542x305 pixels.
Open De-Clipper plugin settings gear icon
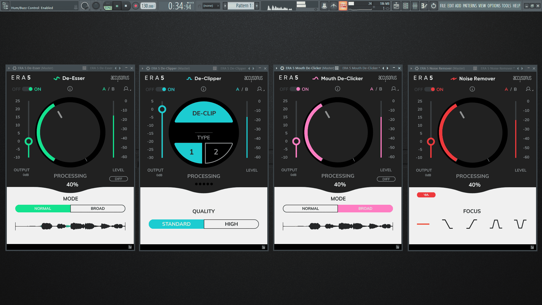(148, 68)
